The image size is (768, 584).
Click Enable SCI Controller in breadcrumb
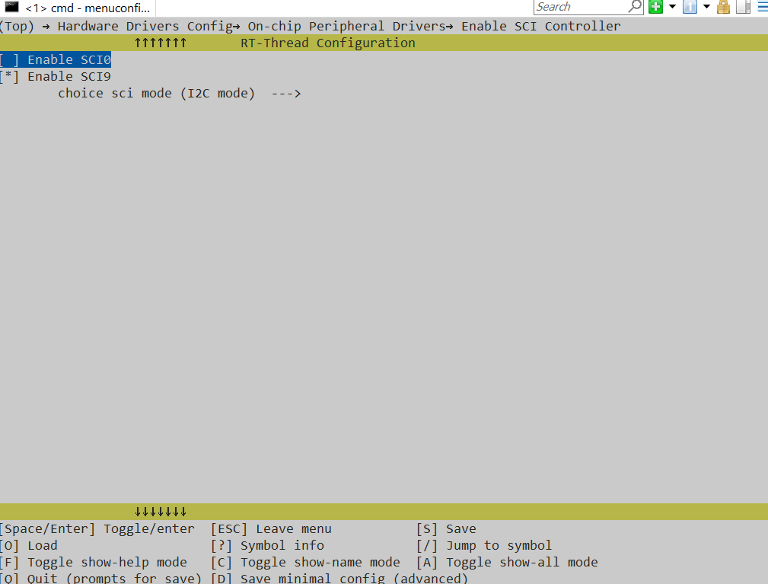[540, 26]
